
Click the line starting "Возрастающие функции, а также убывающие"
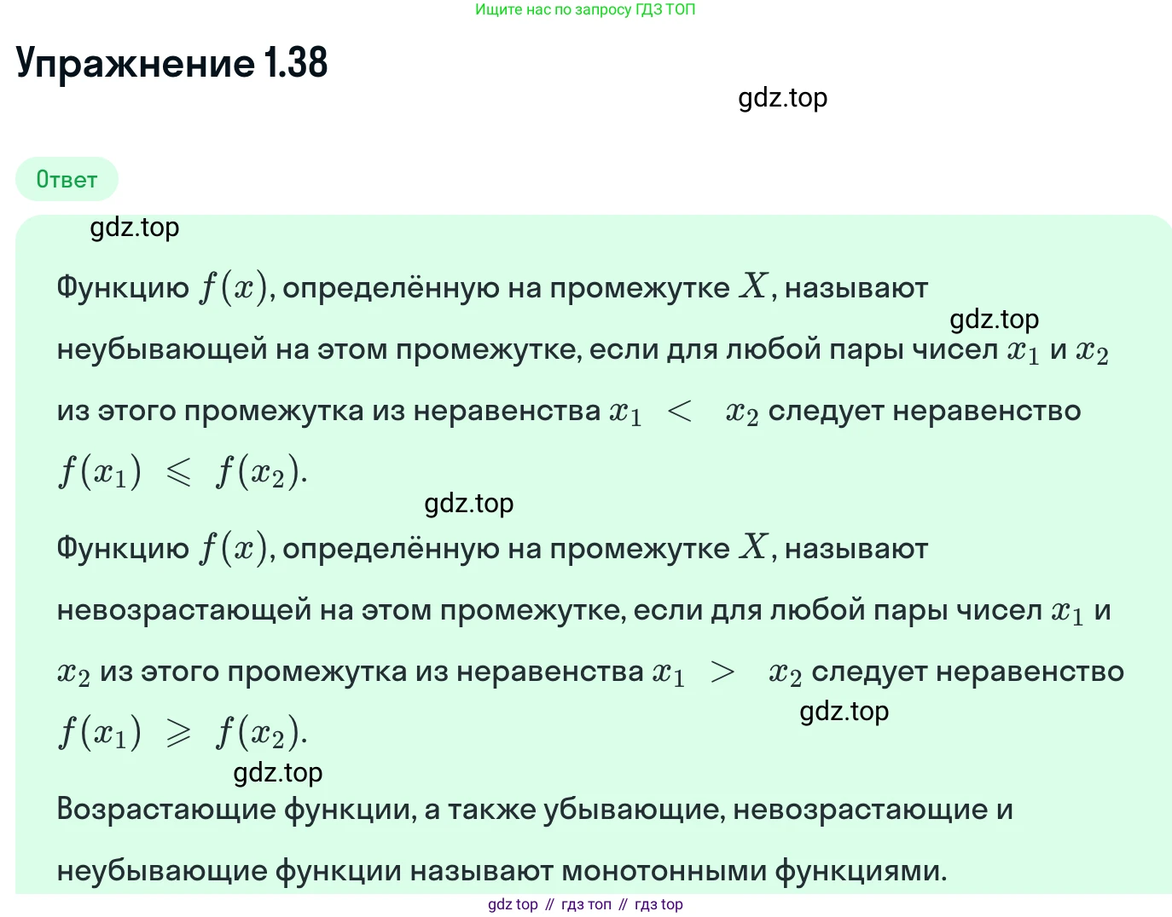(x=535, y=809)
